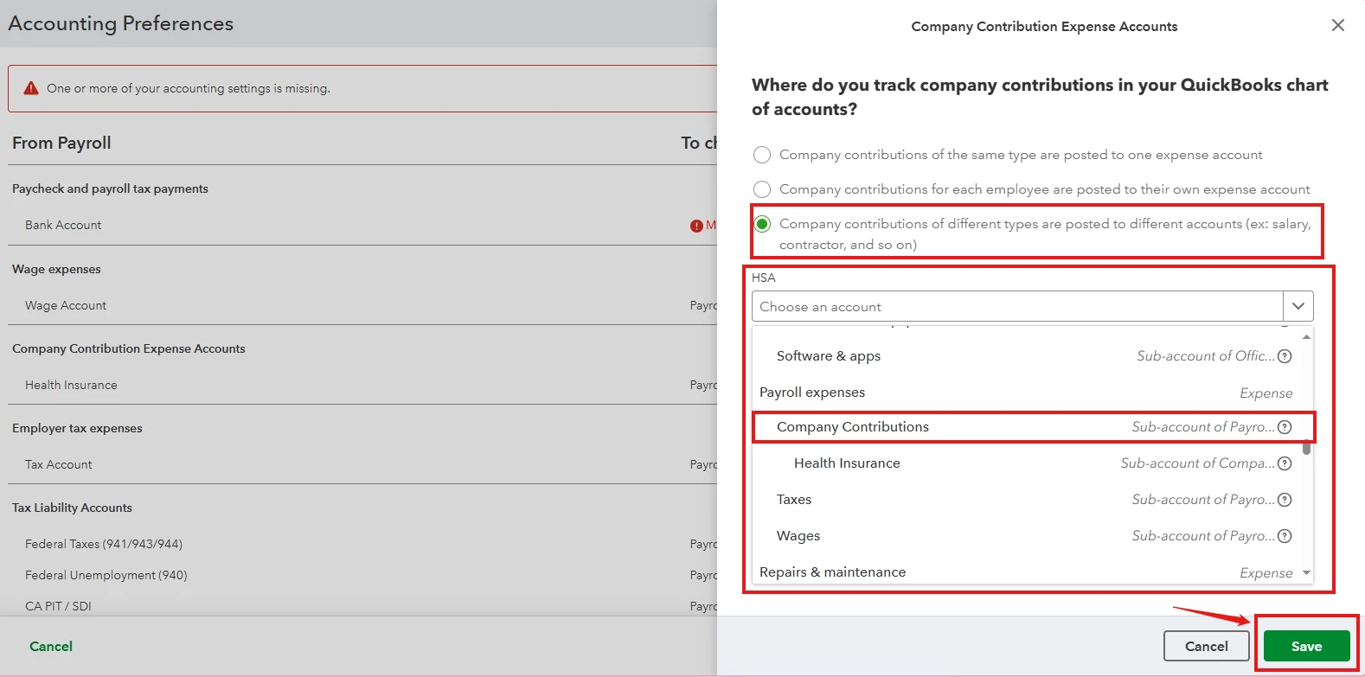This screenshot has height=677, width=1365.
Task: Close the Company Contribution Expense Accounts panel
Action: (x=1337, y=25)
